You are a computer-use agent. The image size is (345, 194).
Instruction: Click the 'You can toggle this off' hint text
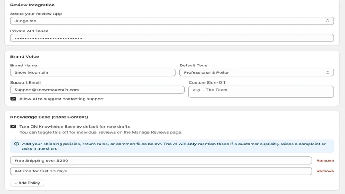101,132
